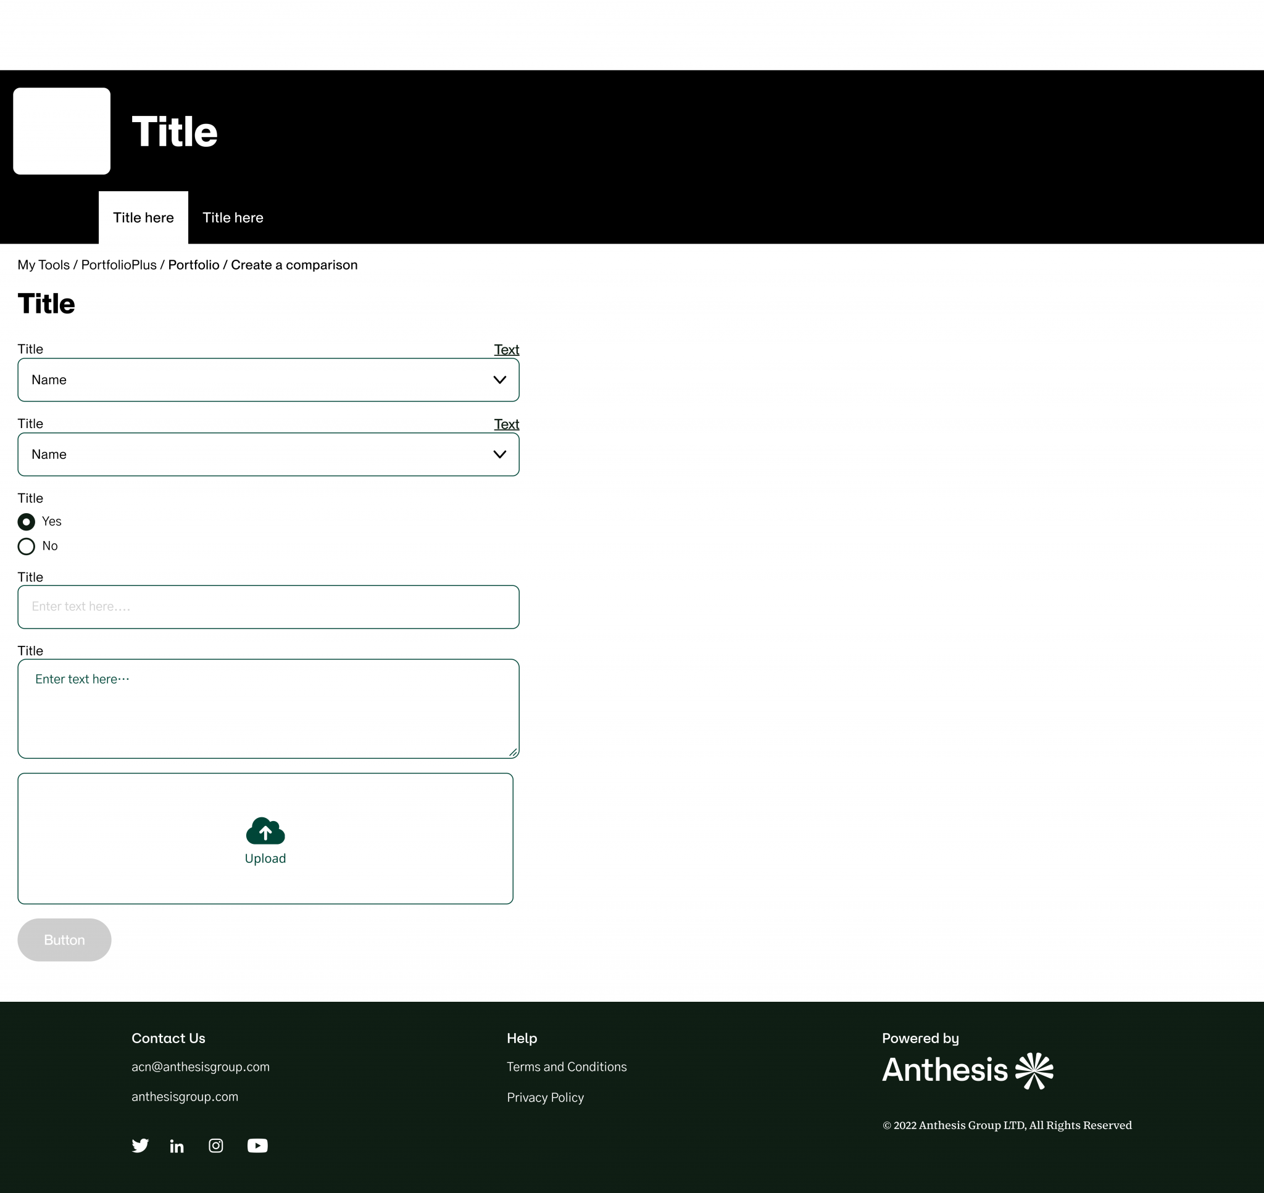Image resolution: width=1264 pixels, height=1193 pixels.
Task: Open acn@anthesisgroup.com email link
Action: tap(201, 1067)
